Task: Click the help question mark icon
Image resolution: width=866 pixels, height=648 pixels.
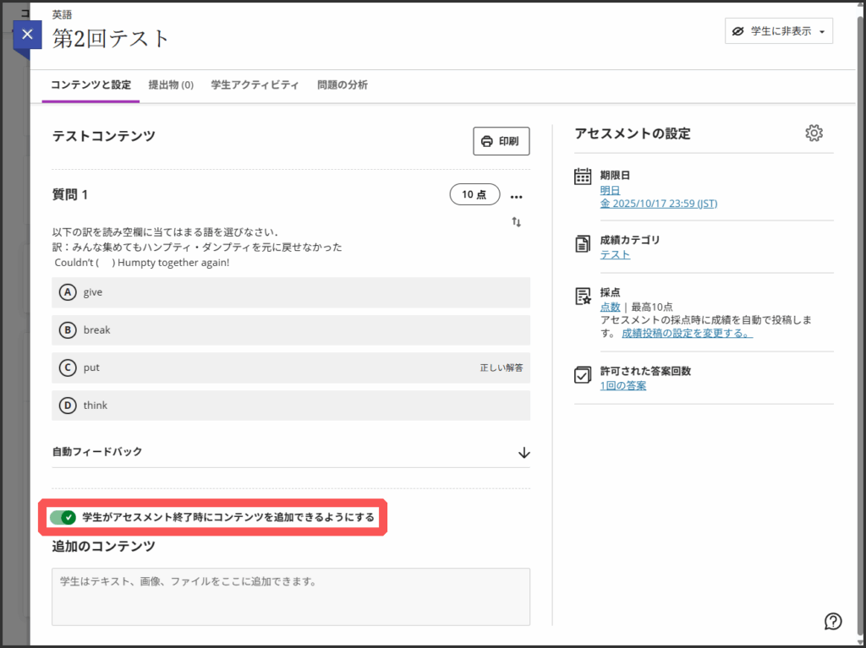Action: coord(833,621)
